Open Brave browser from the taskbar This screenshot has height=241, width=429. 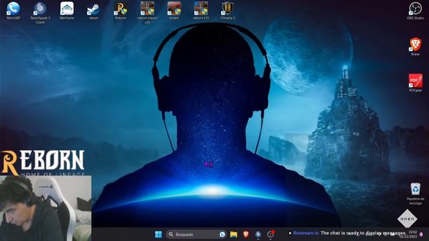point(246,234)
